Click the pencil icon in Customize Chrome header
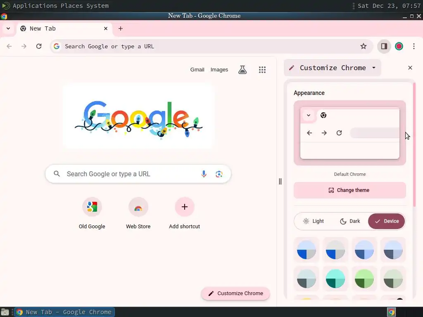This screenshot has width=423, height=317. (x=292, y=68)
